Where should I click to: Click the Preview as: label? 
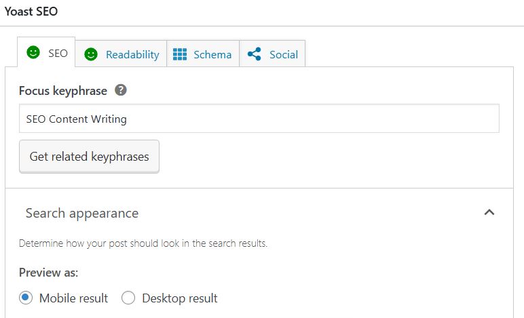(x=48, y=273)
